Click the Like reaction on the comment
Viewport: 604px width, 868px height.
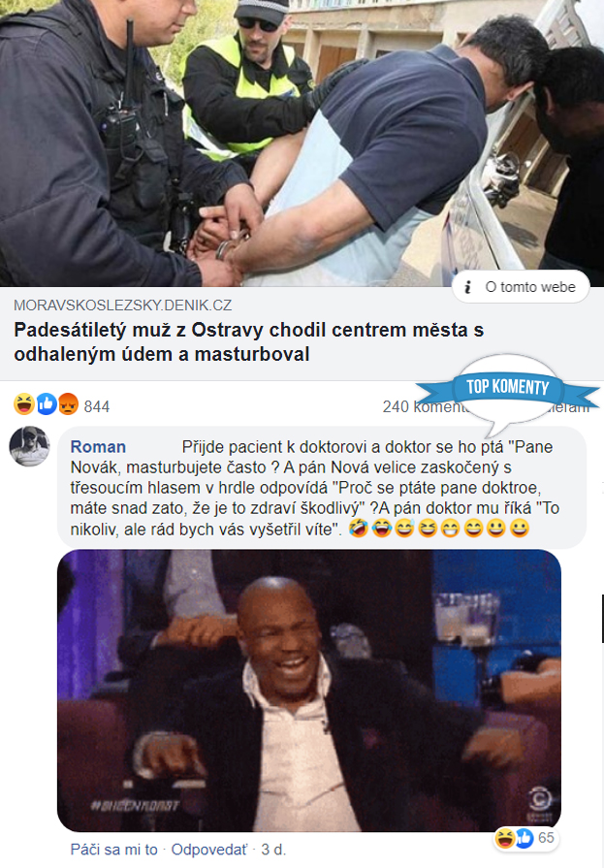pos(524,838)
